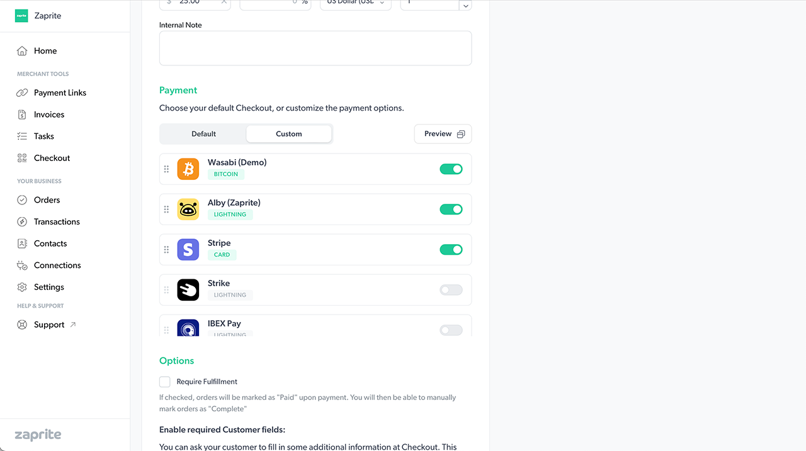Grab the drag handle beside Wasabi (Demo)
This screenshot has height=451, width=806.
coord(166,169)
